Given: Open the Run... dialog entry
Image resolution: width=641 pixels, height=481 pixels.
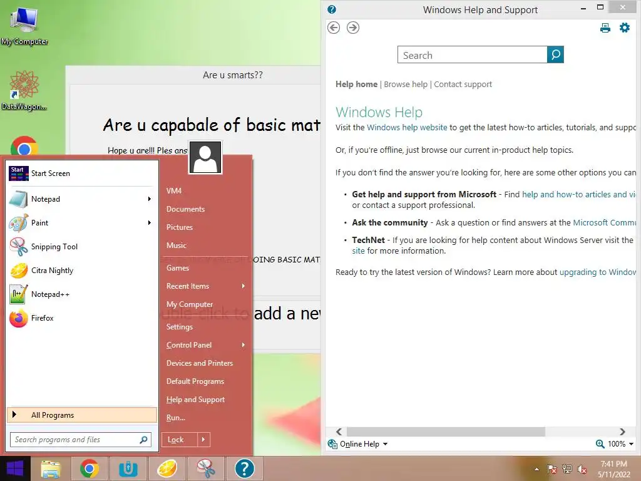Looking at the screenshot, I should click(176, 418).
